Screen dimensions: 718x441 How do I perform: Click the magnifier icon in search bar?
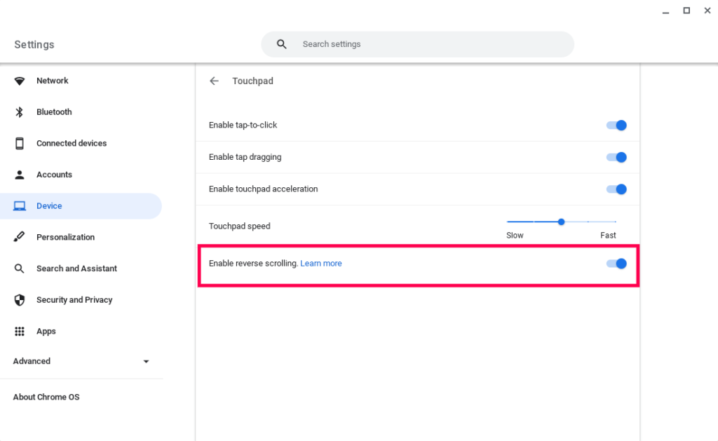point(282,44)
